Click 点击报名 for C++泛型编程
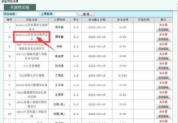 163,68
